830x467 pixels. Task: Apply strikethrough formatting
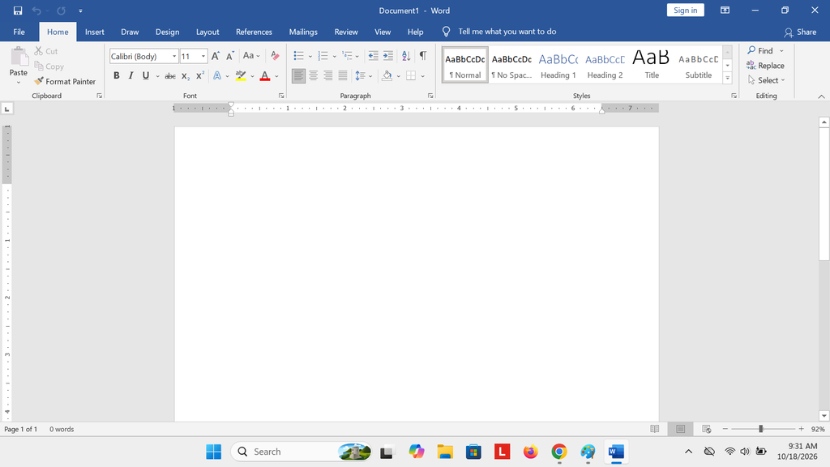pyautogui.click(x=170, y=75)
